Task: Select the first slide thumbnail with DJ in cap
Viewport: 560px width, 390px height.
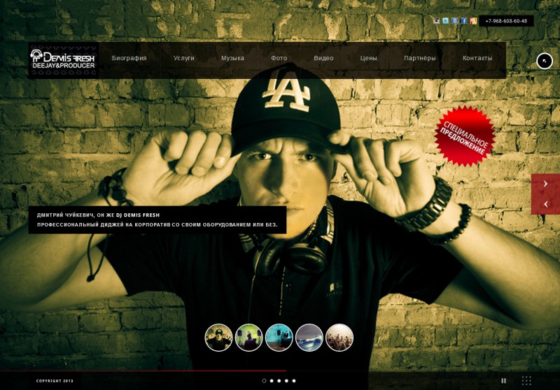Action: point(218,338)
